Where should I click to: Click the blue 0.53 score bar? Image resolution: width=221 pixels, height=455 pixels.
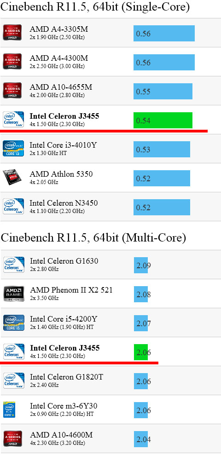click(x=162, y=149)
